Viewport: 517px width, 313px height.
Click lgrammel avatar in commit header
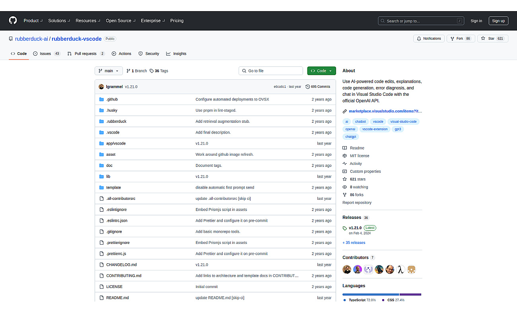click(x=101, y=87)
